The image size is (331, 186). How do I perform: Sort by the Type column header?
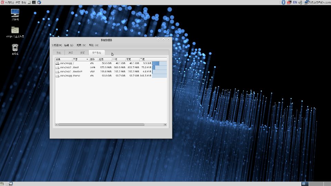94,59
